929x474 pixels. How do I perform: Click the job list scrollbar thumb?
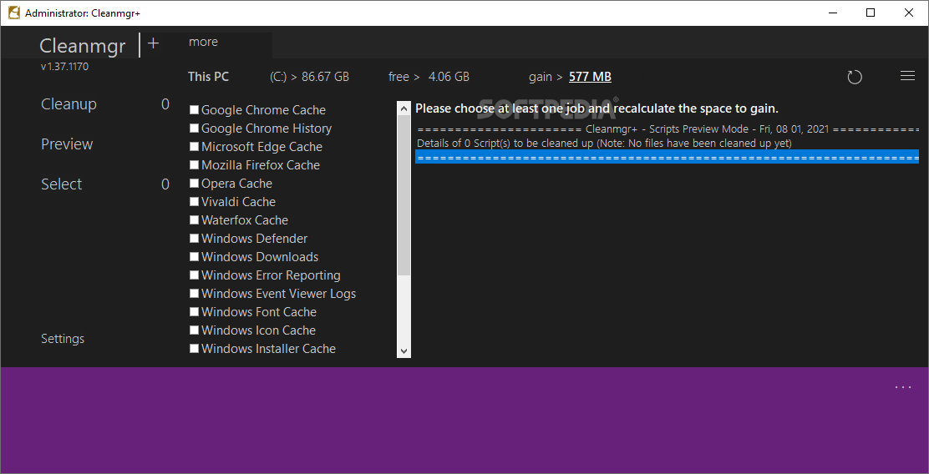(x=404, y=195)
